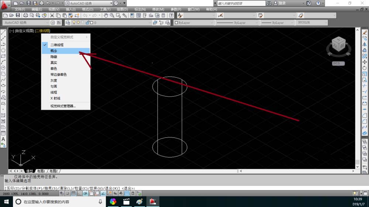Image resolution: width=369 pixels, height=207 pixels.
Task: Click the Table tool in left toolbar
Action: pos(3,133)
